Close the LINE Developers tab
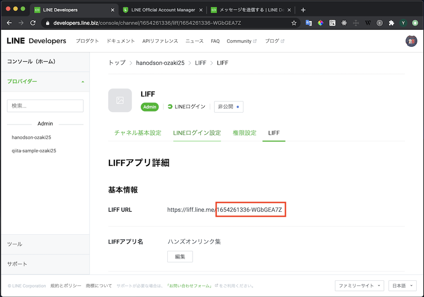Image resolution: width=424 pixels, height=297 pixels. (x=113, y=10)
